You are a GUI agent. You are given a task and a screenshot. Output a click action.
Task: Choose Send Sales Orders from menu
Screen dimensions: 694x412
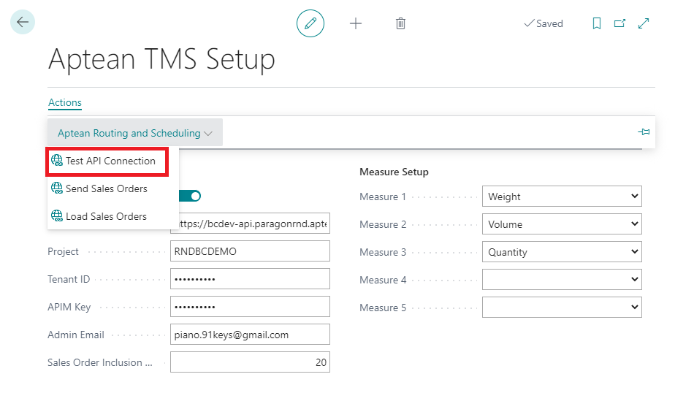[x=106, y=188]
